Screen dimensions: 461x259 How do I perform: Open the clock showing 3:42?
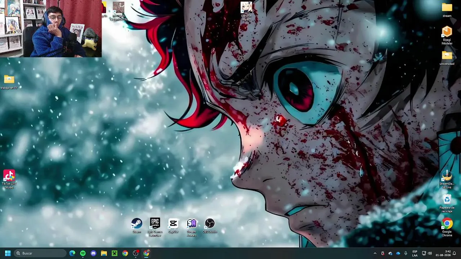tap(443, 253)
